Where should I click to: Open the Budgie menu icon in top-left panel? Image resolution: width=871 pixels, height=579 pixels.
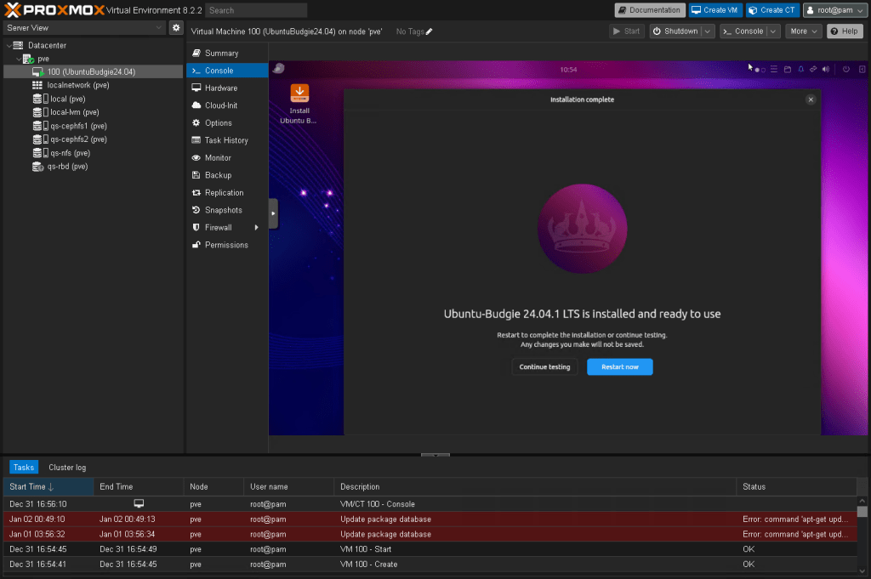point(279,69)
